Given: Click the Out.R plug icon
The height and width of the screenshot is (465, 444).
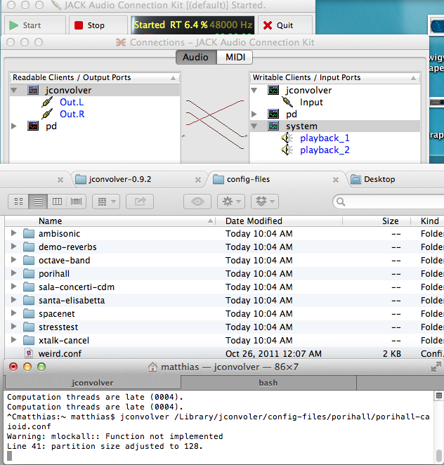Looking at the screenshot, I should point(48,114).
